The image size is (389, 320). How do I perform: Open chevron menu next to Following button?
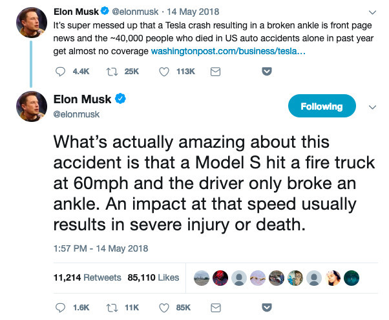[372, 107]
